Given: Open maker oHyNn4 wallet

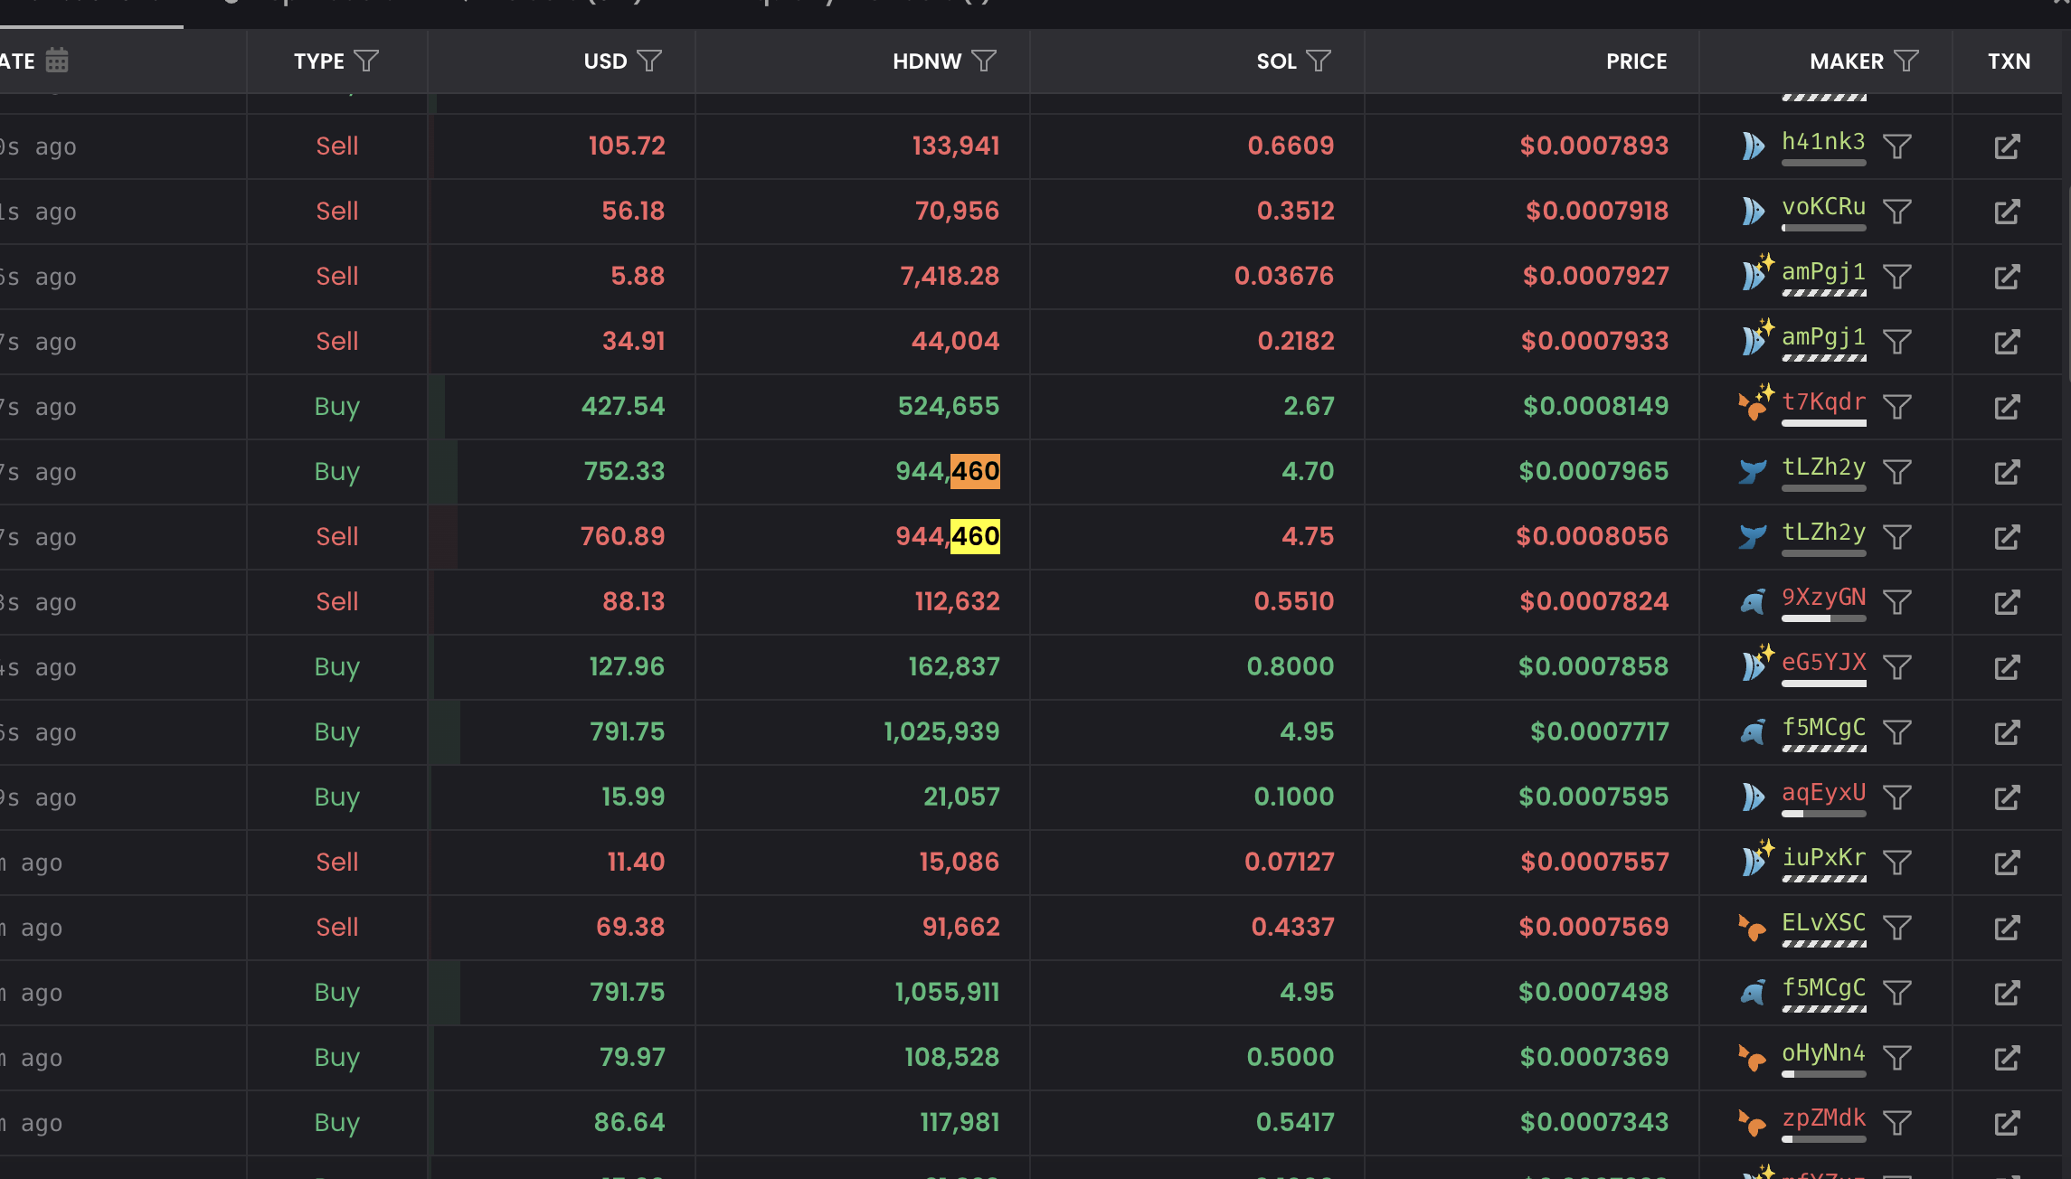Looking at the screenshot, I should point(1823,1053).
